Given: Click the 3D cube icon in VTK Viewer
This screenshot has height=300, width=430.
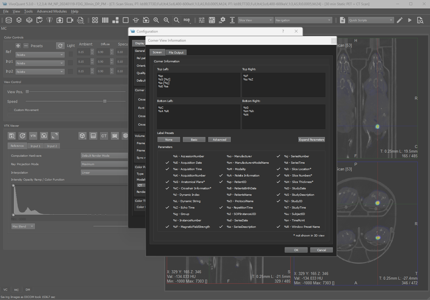Looking at the screenshot, I should pyautogui.click(x=83, y=136).
